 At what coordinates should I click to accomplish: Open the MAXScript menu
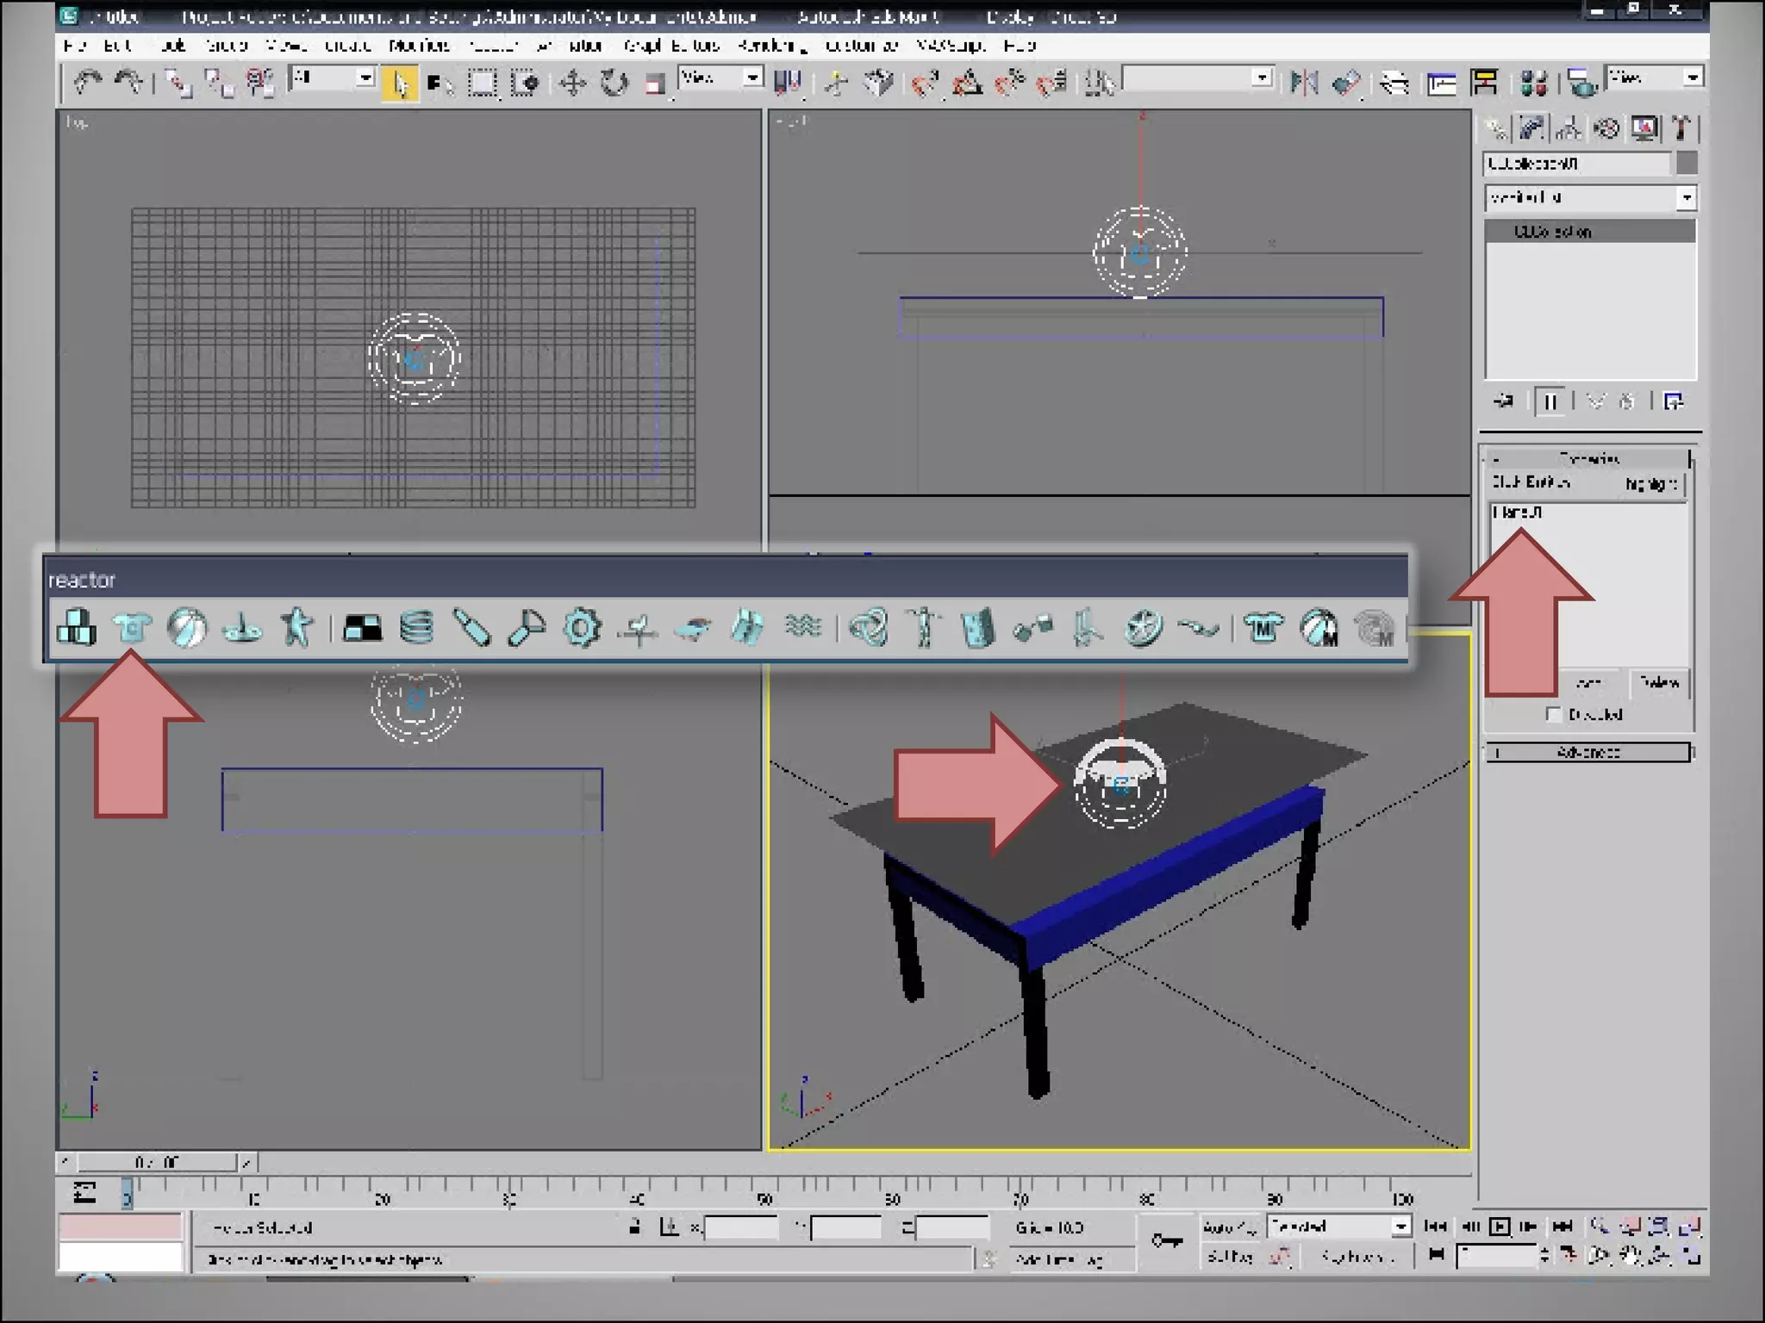click(x=950, y=46)
